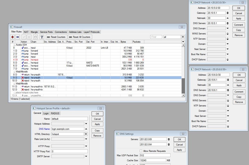Viewport: 249px width, 165px height.
Task: Open the filter dropdown showing 'all'
Action: [183, 37]
